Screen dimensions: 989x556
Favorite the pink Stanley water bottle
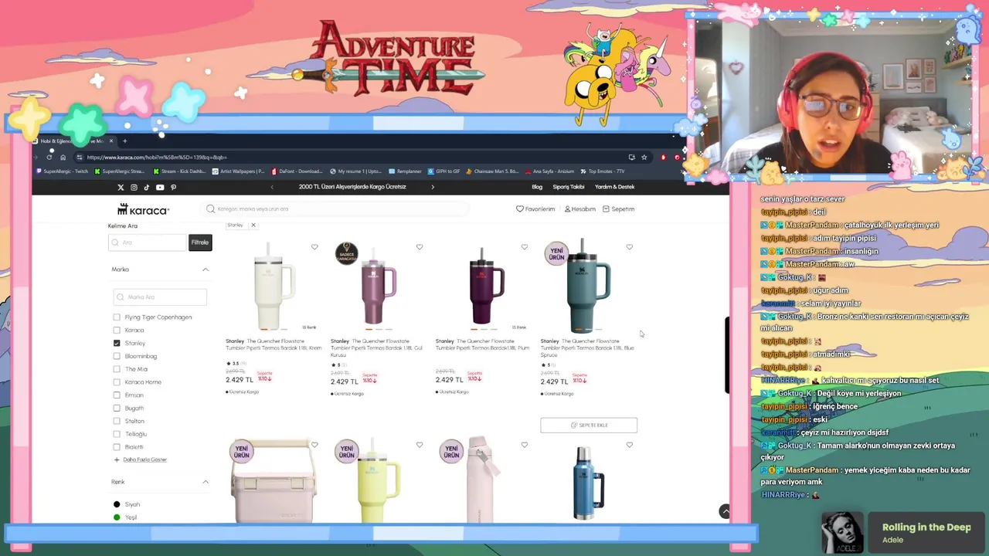[525, 445]
